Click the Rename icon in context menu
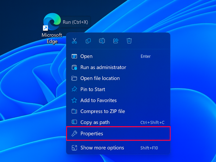216x162 pixels. pos(102,41)
